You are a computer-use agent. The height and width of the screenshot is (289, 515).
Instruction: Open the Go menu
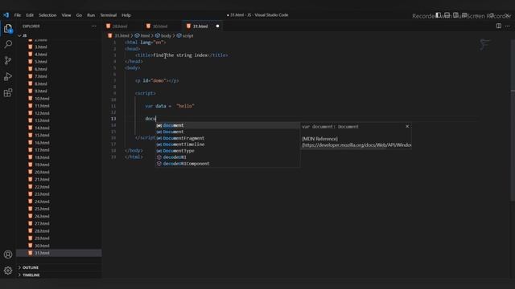[79, 15]
